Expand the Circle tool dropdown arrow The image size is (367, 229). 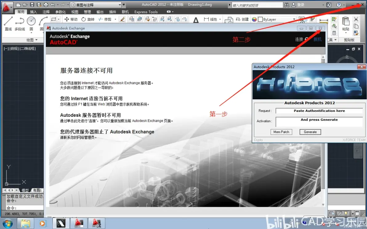click(x=31, y=33)
